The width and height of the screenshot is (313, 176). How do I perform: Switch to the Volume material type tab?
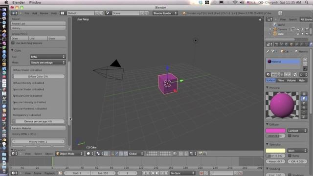[291, 80]
